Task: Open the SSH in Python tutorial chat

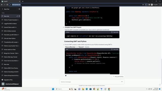Action: click(11, 31)
